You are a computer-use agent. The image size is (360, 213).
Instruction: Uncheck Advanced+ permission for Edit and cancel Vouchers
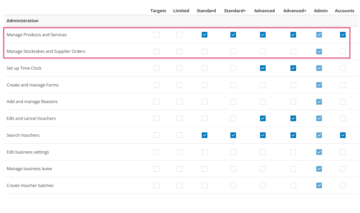point(293,118)
